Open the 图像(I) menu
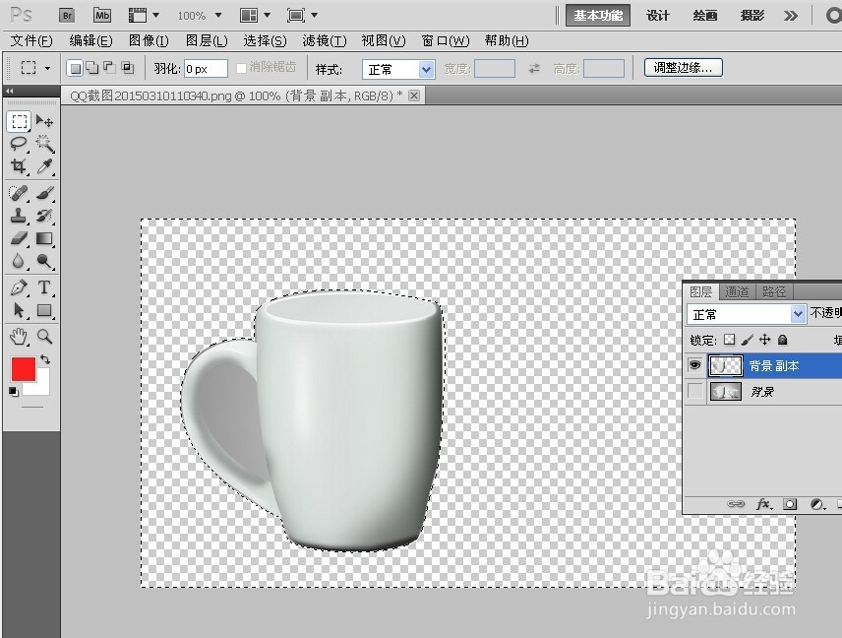 pyautogui.click(x=149, y=40)
